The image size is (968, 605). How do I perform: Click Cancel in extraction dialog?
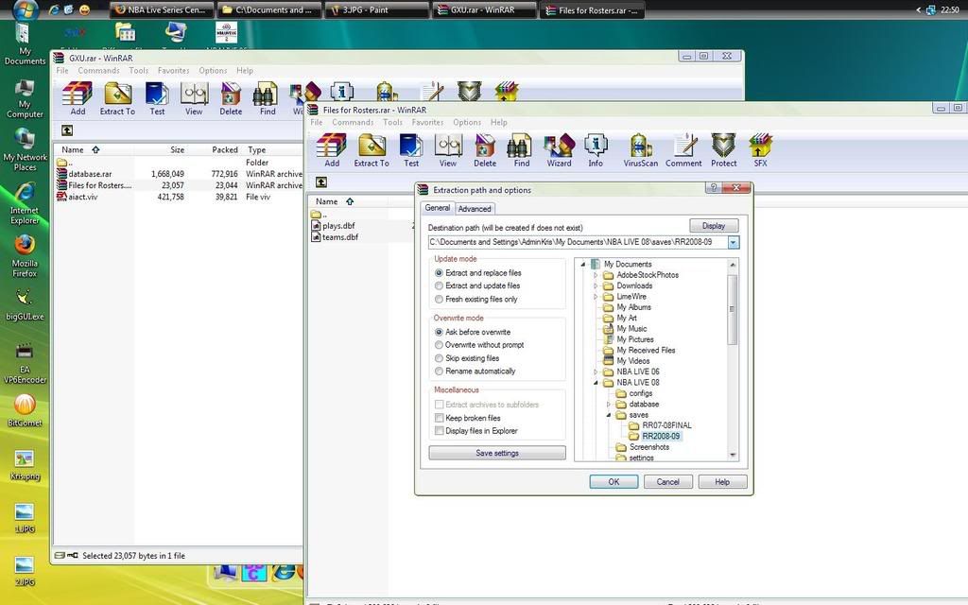(x=668, y=481)
